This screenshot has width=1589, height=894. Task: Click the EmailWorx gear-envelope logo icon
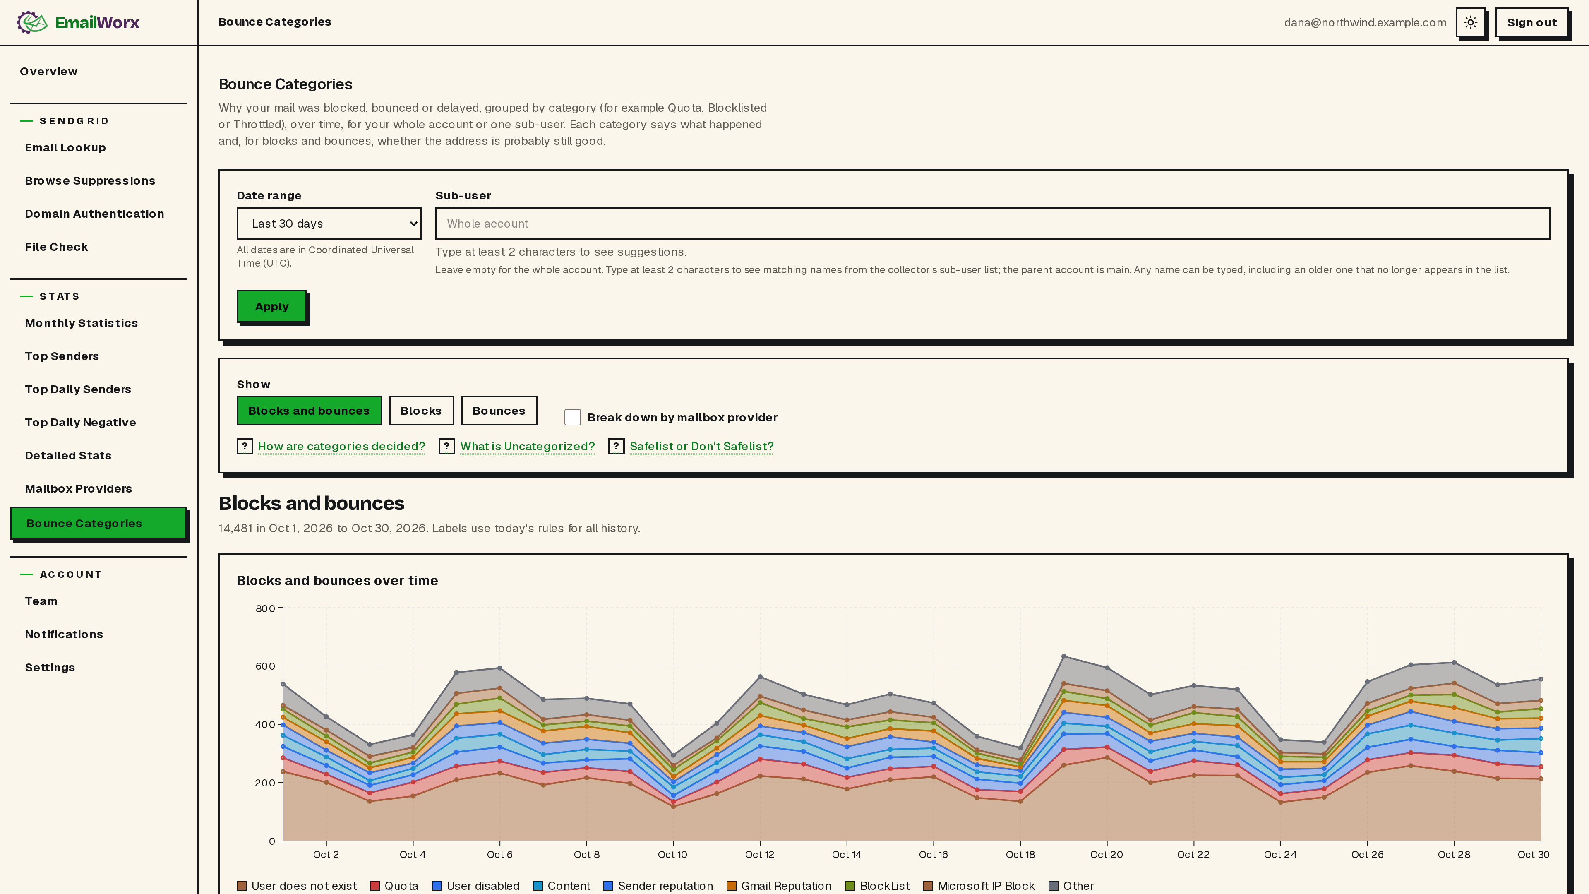point(32,22)
